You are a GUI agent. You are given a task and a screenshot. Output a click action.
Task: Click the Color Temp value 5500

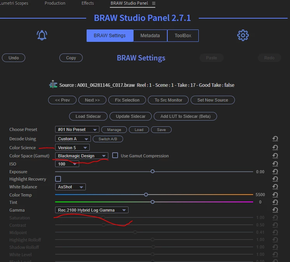click(x=260, y=195)
